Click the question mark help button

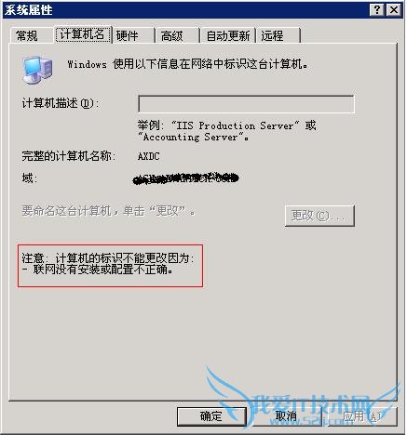(x=377, y=10)
